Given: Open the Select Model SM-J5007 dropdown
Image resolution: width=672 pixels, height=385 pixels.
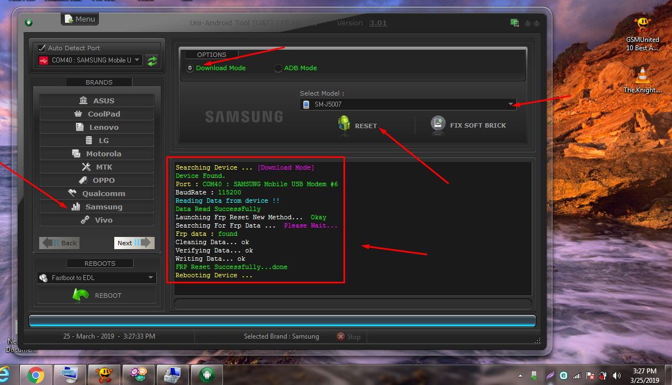Looking at the screenshot, I should [408, 104].
